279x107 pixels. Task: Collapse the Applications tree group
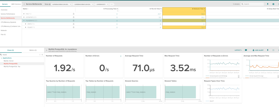point(1,58)
